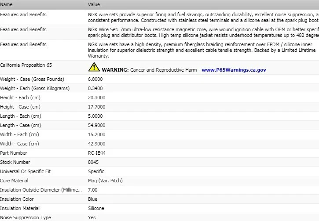The image size is (319, 221).
Task: Click the value 7.00
Action: pyautogui.click(x=92, y=190)
